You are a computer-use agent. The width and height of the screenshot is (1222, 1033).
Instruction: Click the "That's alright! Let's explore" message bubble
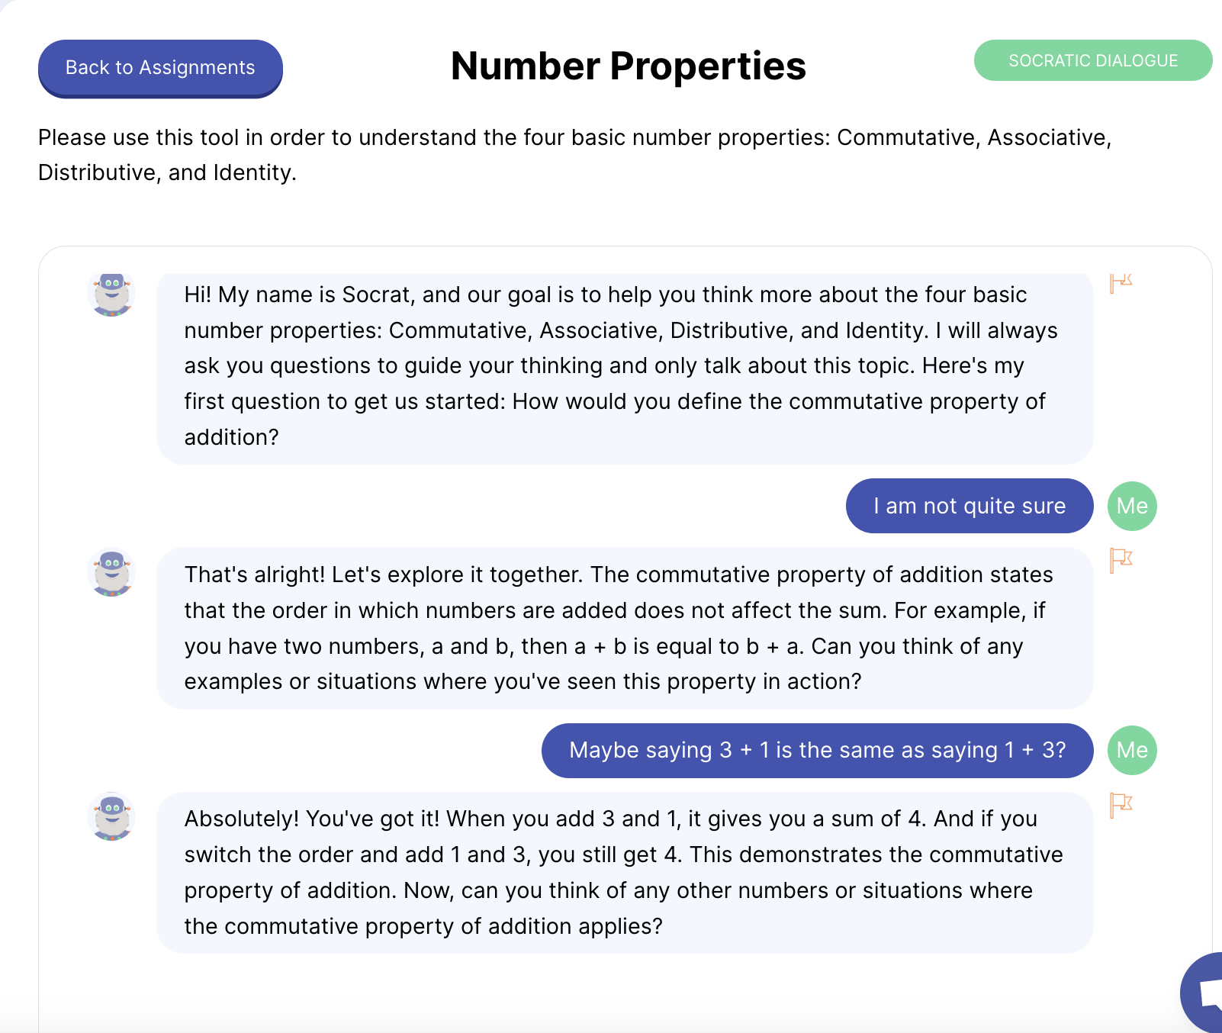(624, 628)
